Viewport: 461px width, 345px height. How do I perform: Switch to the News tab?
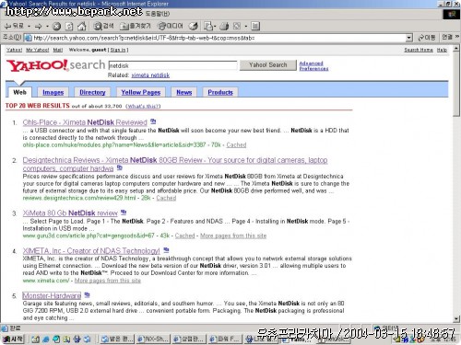(184, 92)
